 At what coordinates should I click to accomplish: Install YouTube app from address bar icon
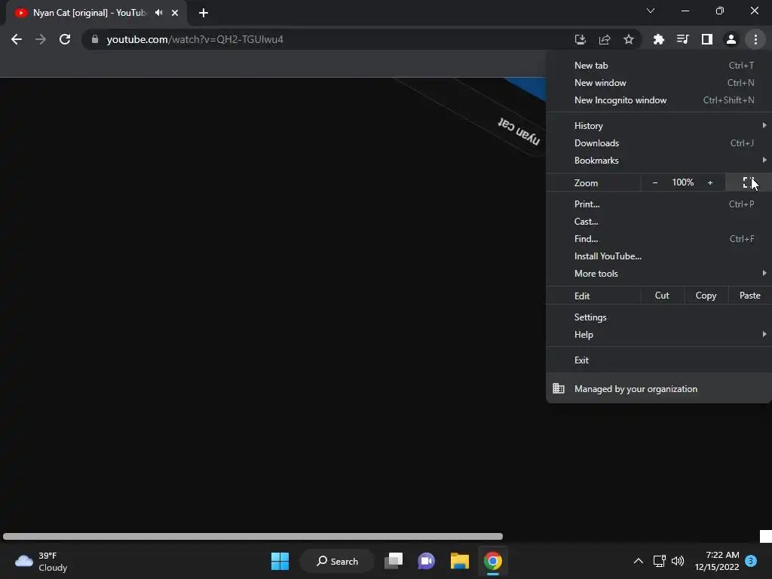pyautogui.click(x=581, y=39)
